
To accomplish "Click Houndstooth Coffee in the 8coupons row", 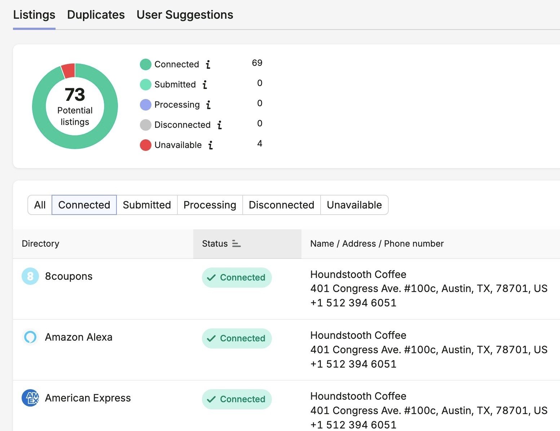I will (358, 274).
